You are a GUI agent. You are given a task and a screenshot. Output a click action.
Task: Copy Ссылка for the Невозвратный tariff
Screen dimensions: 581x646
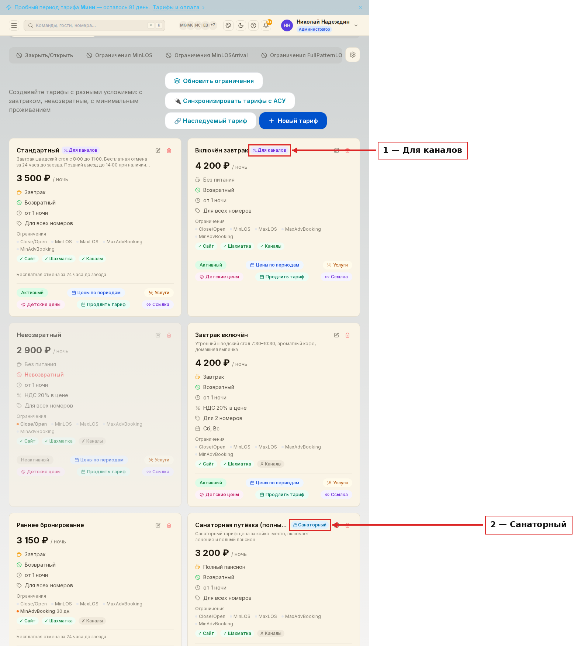(158, 472)
